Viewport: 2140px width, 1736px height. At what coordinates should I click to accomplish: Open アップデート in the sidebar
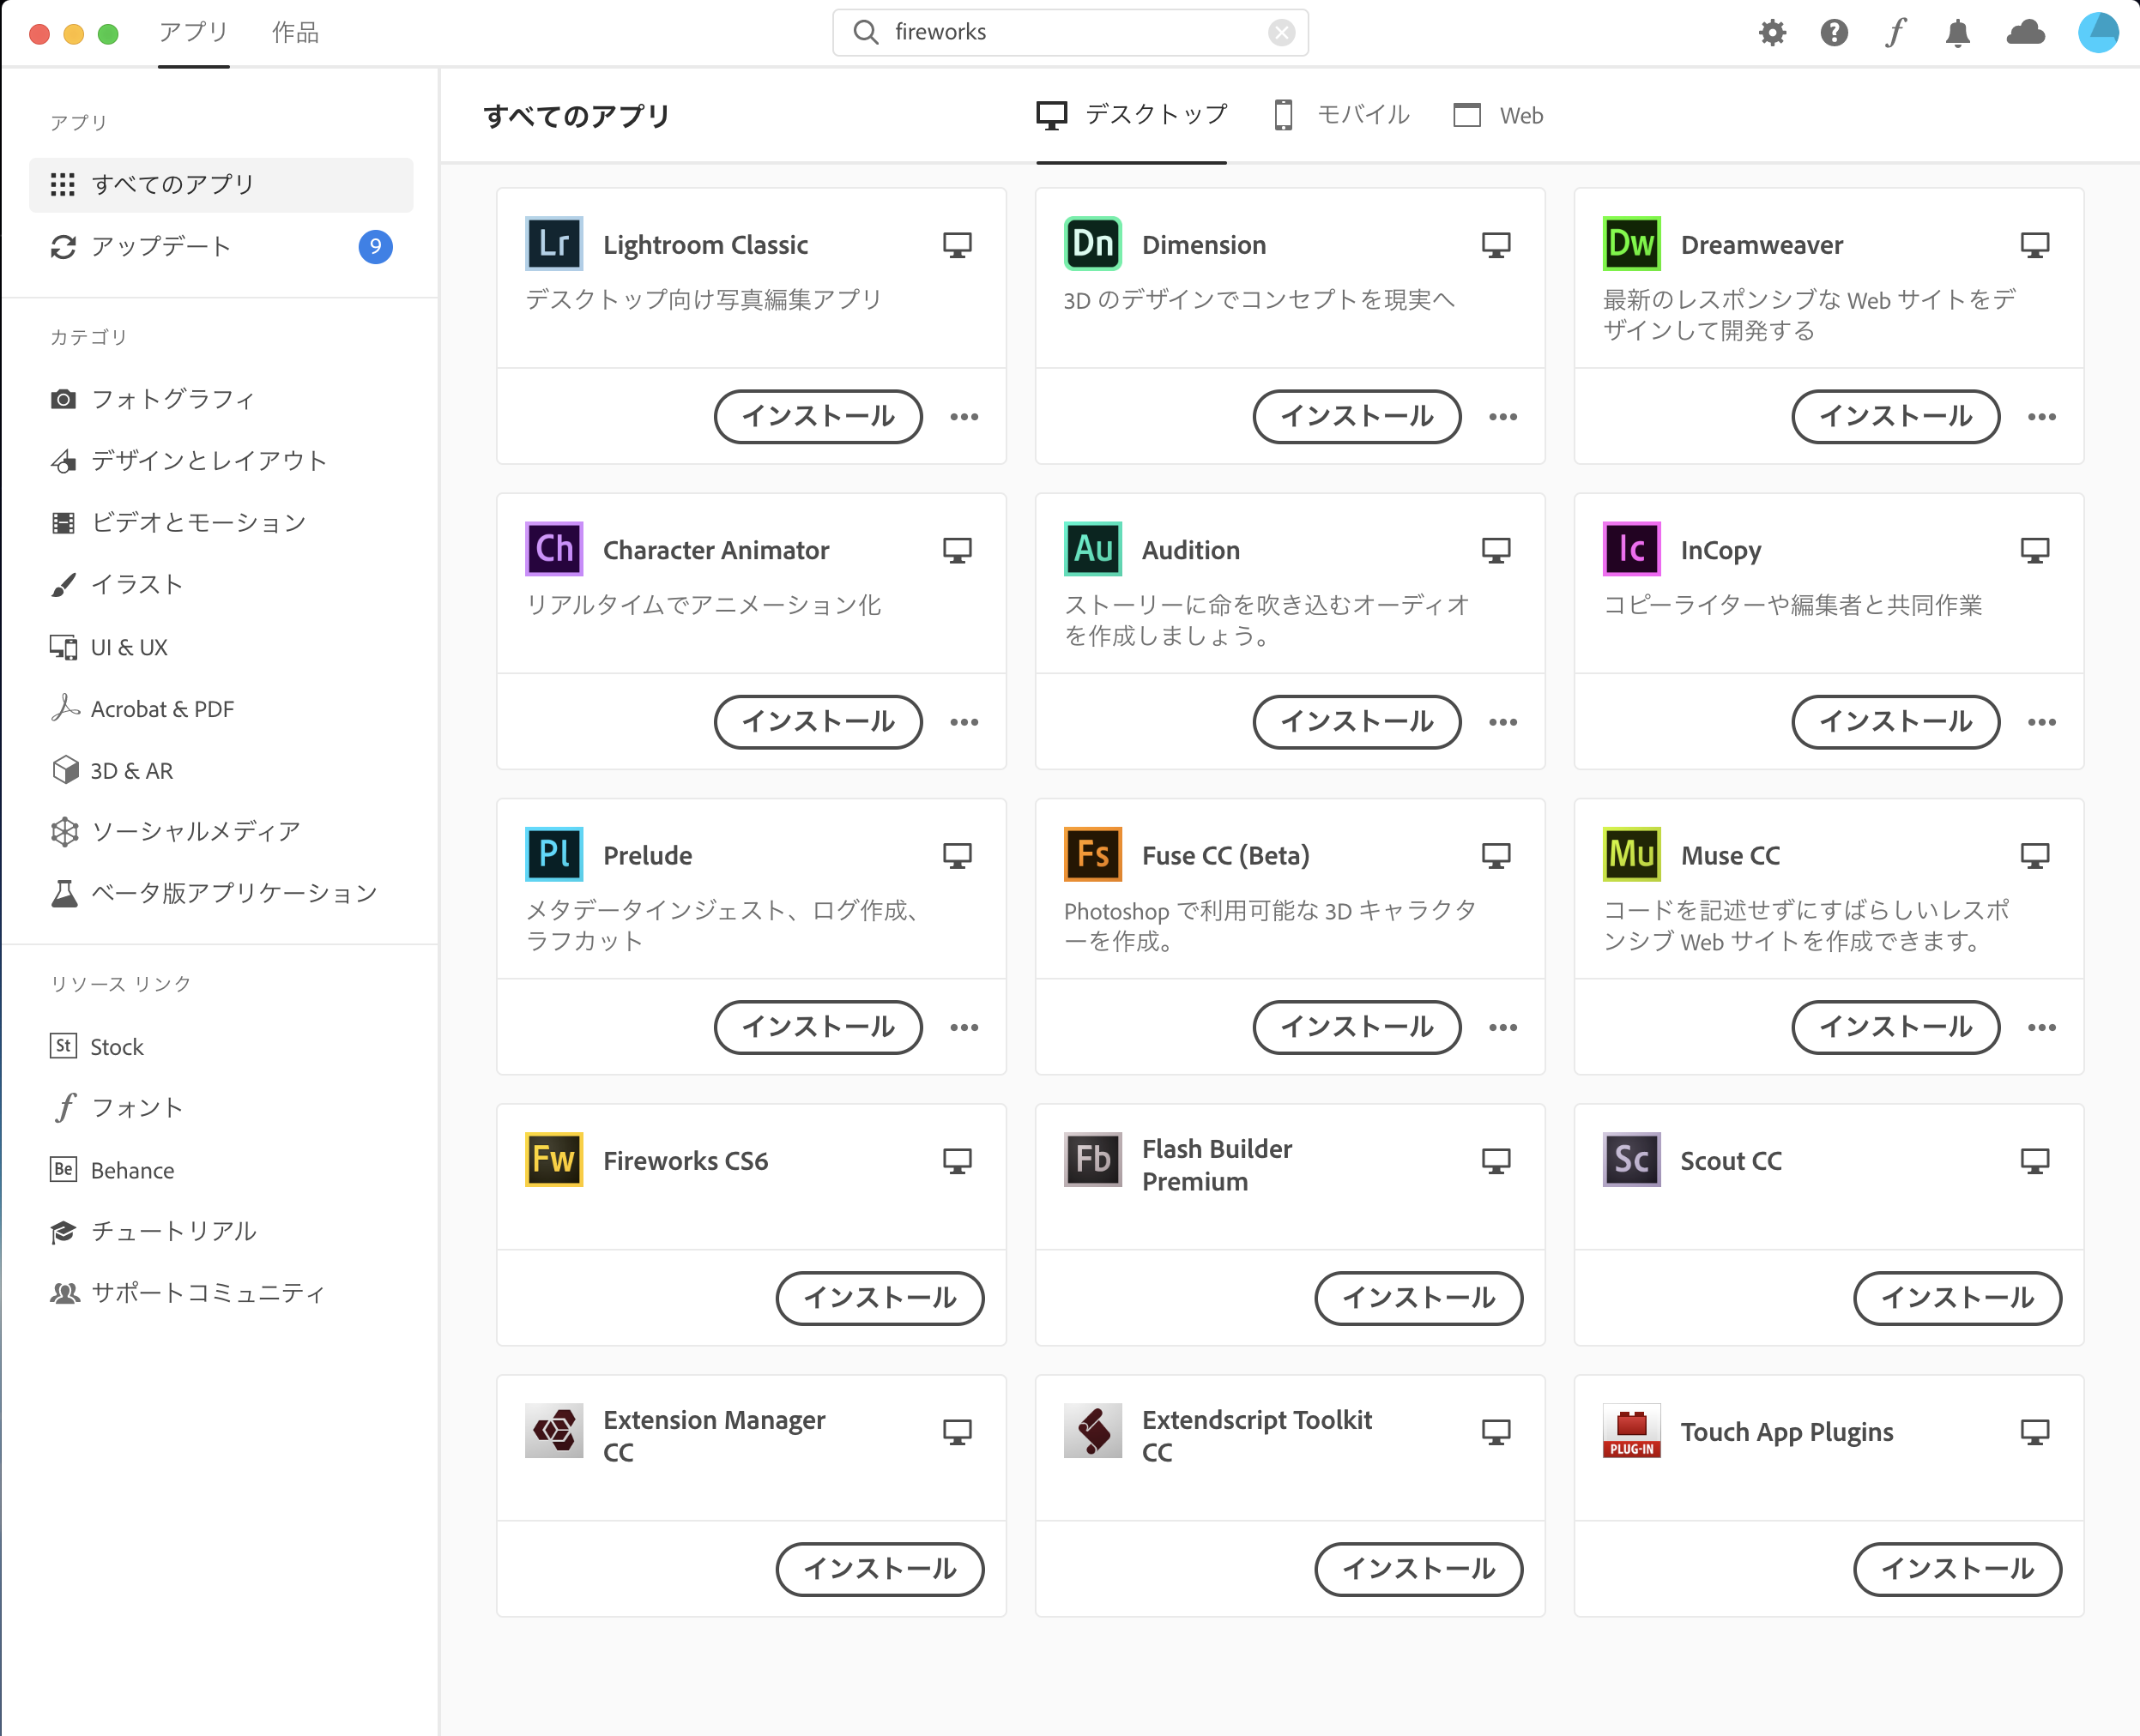click(x=221, y=246)
